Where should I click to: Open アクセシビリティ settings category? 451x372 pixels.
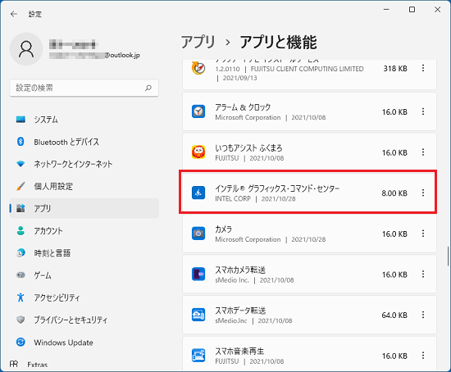84,297
